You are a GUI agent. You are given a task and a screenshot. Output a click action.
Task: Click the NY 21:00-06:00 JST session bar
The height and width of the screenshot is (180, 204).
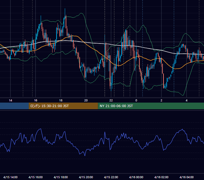pyautogui.click(x=151, y=106)
